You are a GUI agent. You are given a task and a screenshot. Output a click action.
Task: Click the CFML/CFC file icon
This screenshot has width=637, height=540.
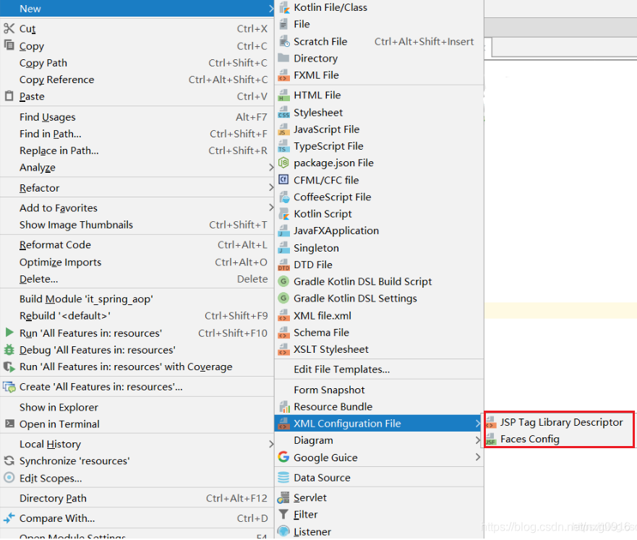coord(283,180)
